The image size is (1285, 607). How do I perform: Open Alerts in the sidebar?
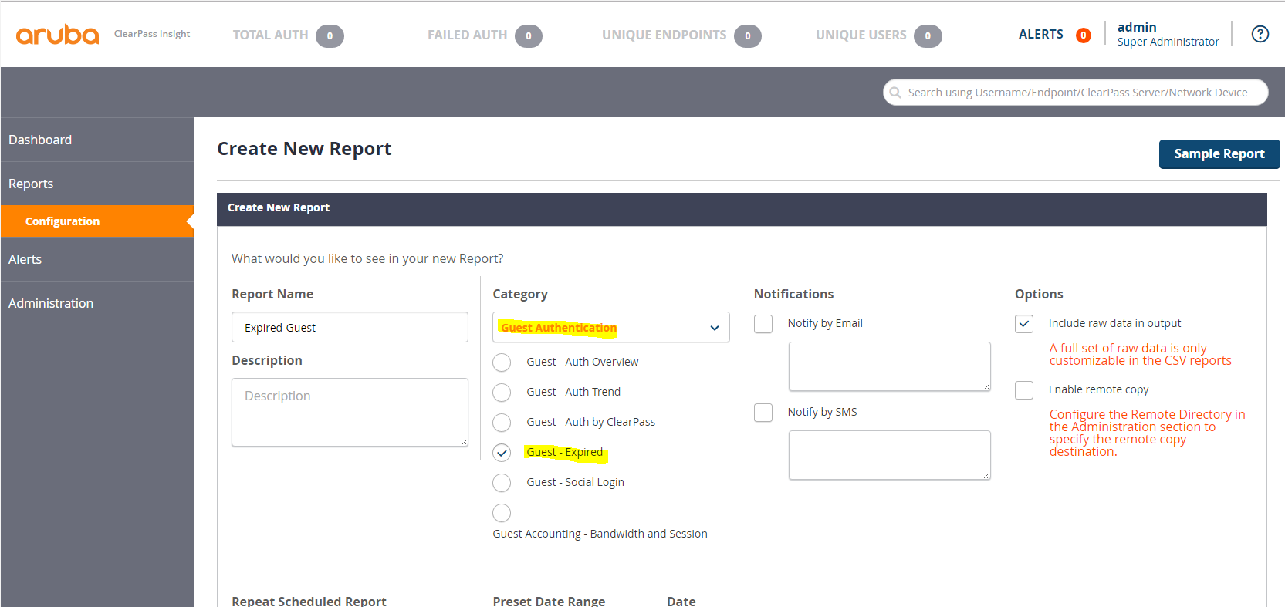coord(97,259)
